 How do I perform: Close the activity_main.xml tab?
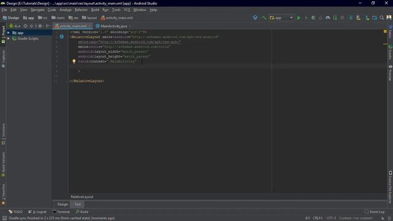pyautogui.click(x=89, y=26)
